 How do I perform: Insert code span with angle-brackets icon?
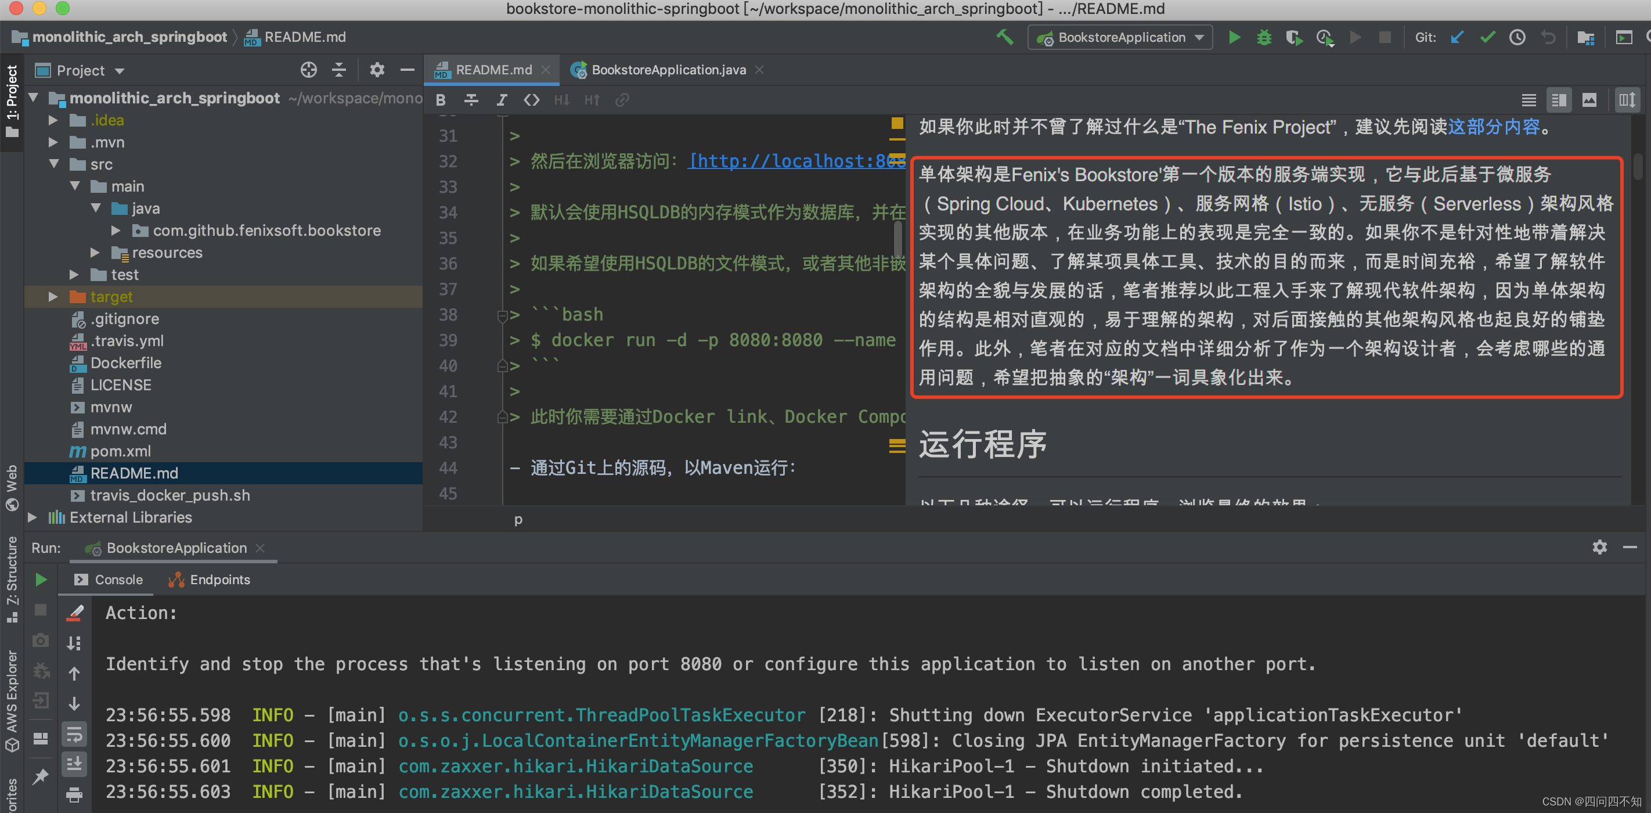pyautogui.click(x=531, y=100)
